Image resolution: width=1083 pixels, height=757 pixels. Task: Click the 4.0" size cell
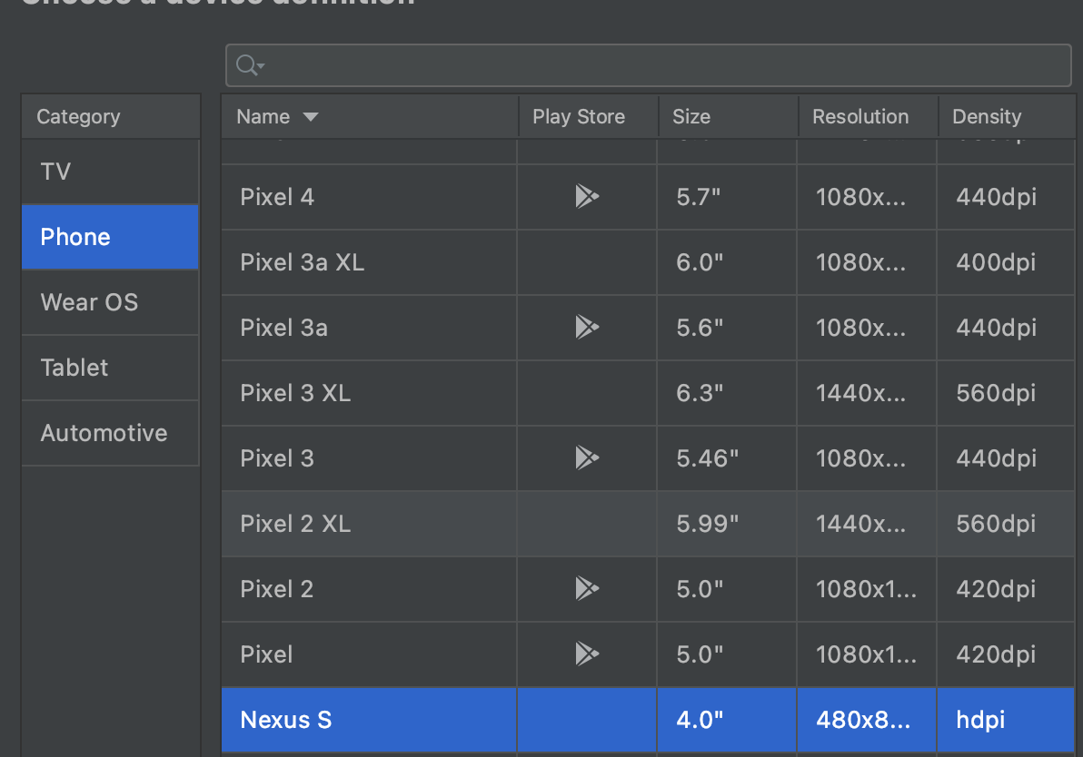[x=727, y=720]
